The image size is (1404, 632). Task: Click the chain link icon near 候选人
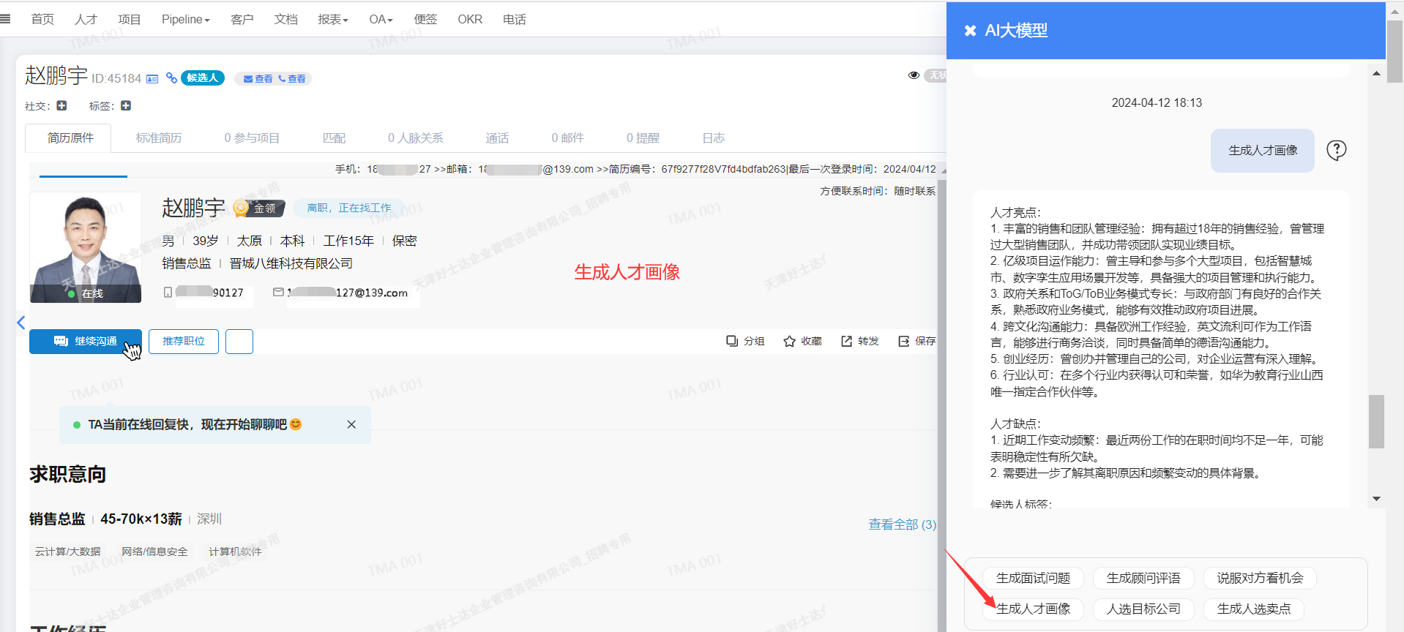click(171, 78)
